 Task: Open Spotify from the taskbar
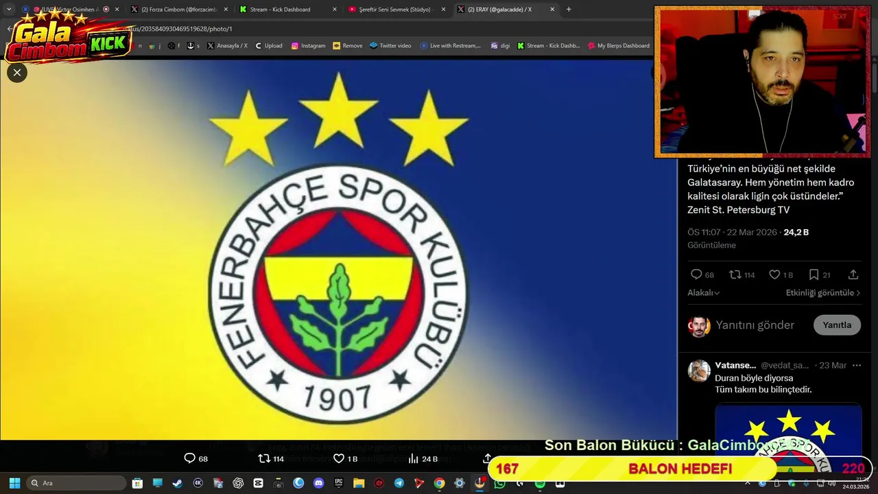(x=540, y=483)
